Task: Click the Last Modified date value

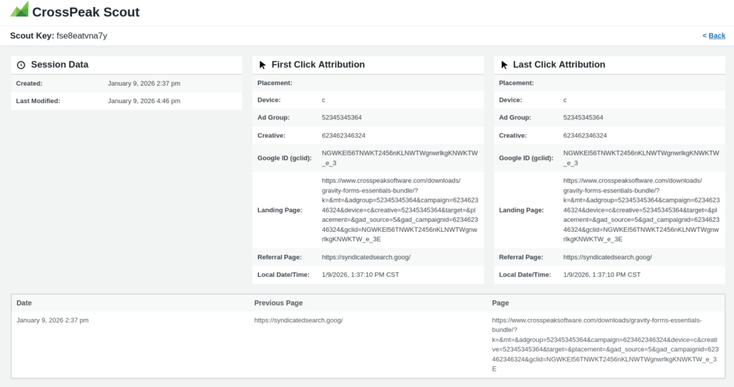Action: click(x=144, y=101)
